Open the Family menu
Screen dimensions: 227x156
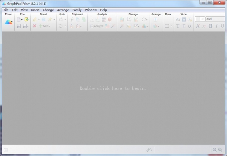[x=77, y=9]
